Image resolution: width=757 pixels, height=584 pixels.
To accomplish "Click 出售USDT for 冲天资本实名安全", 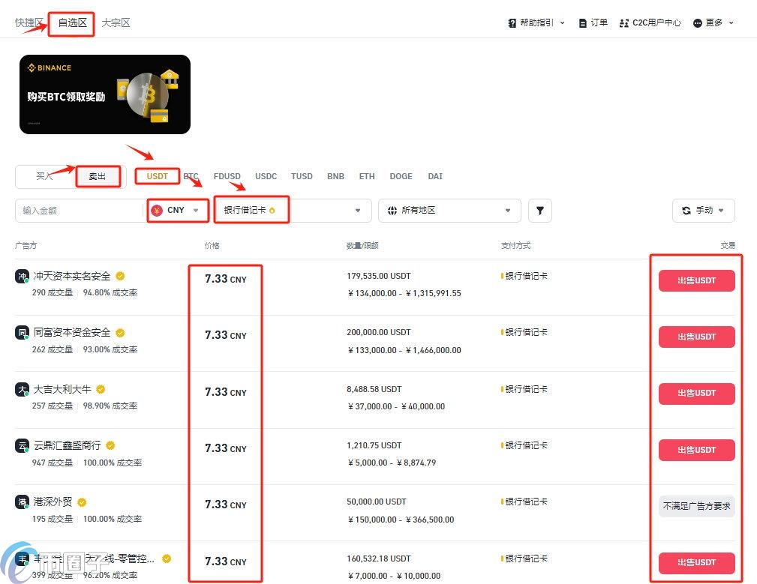I will 697,280.
